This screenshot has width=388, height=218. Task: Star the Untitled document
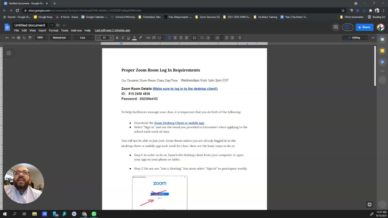[x=52, y=25]
